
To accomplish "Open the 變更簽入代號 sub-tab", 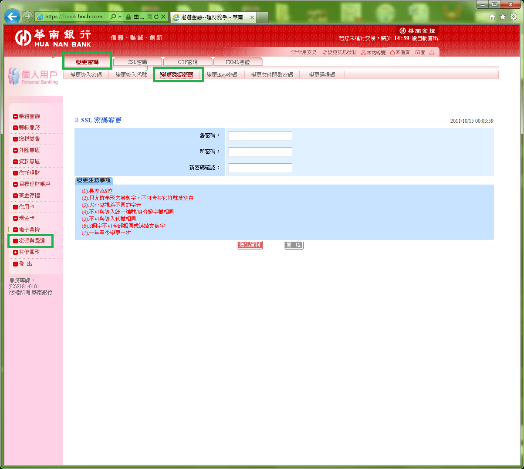I will click(131, 75).
